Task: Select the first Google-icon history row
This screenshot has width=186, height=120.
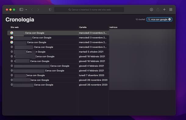Action: pos(58,33)
